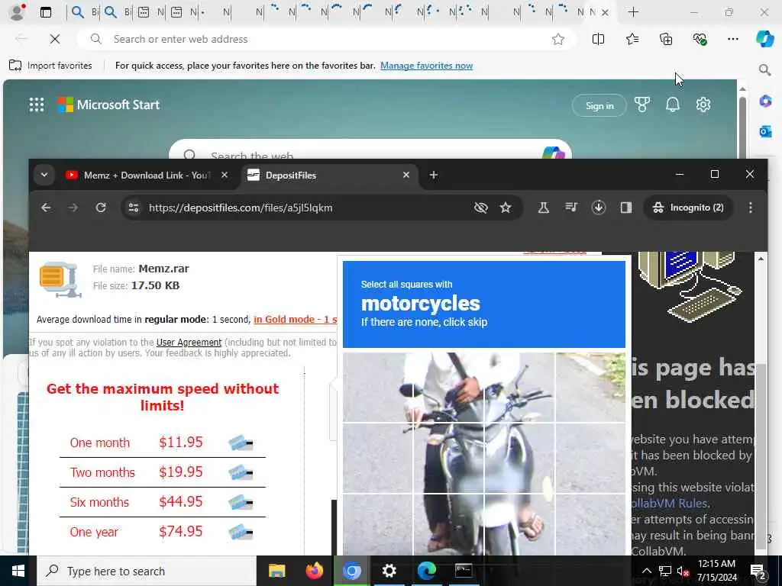Click Chrome page scrollbar up arrow
The height and width of the screenshot is (586, 782).
tap(761, 258)
